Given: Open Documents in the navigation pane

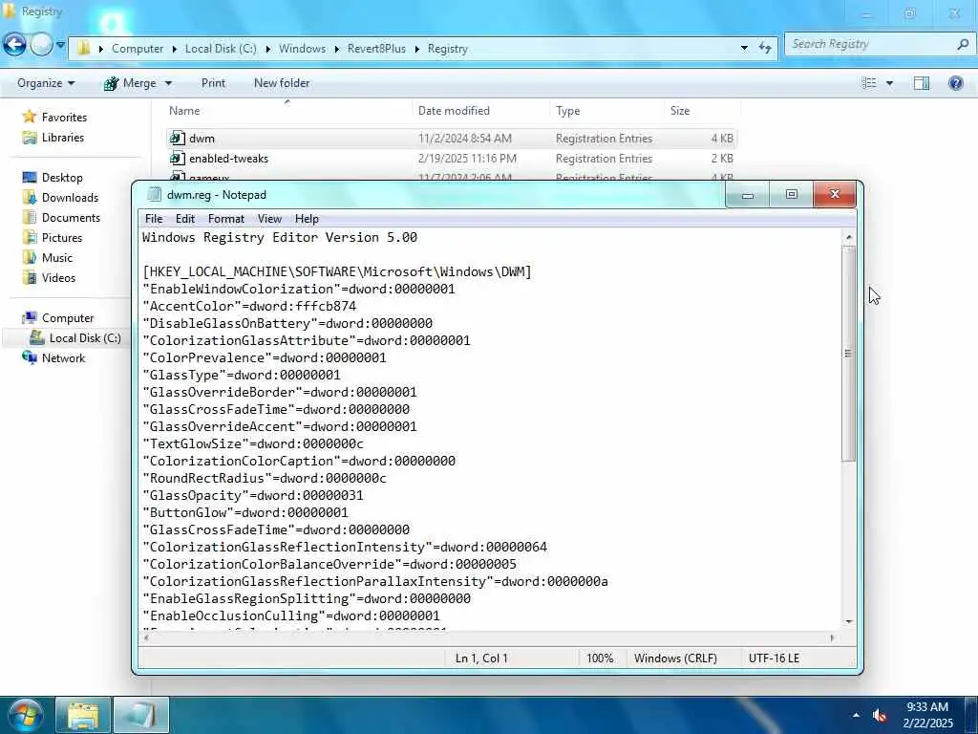Looking at the screenshot, I should coord(71,218).
